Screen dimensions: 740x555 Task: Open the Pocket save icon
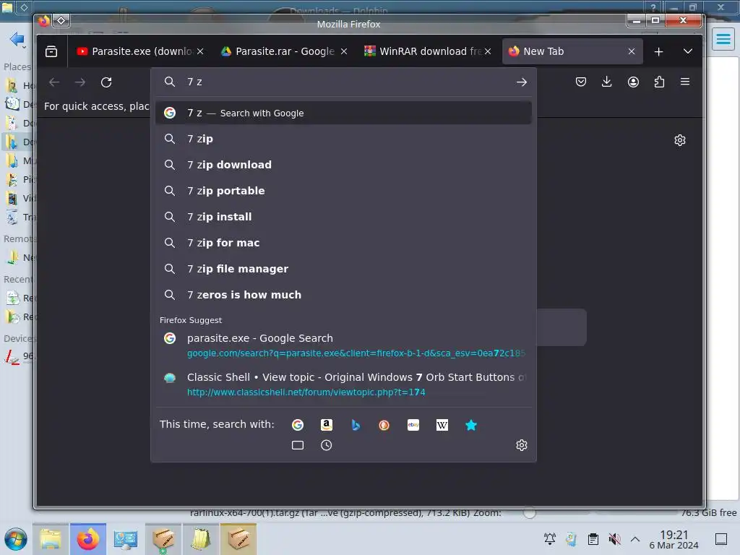click(581, 82)
